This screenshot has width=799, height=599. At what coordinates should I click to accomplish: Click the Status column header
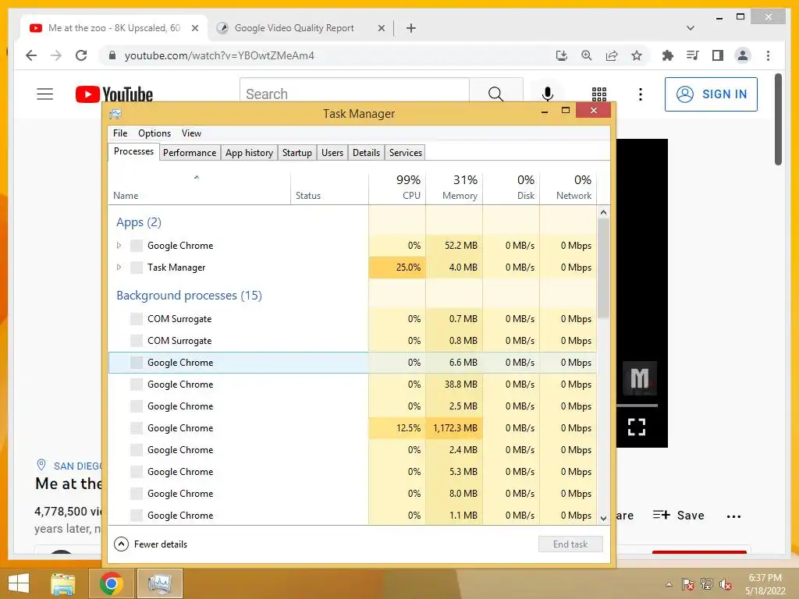[x=330, y=187]
